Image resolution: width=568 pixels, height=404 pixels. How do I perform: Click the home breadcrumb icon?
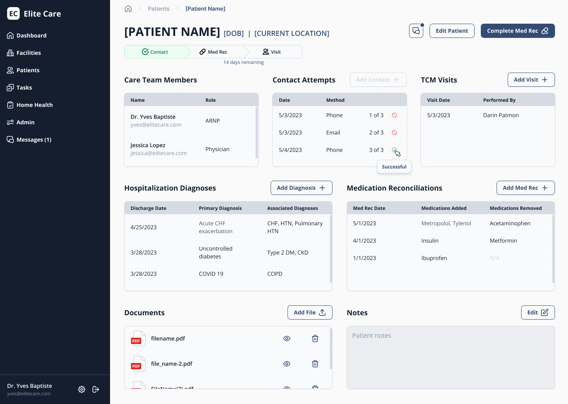click(x=128, y=8)
